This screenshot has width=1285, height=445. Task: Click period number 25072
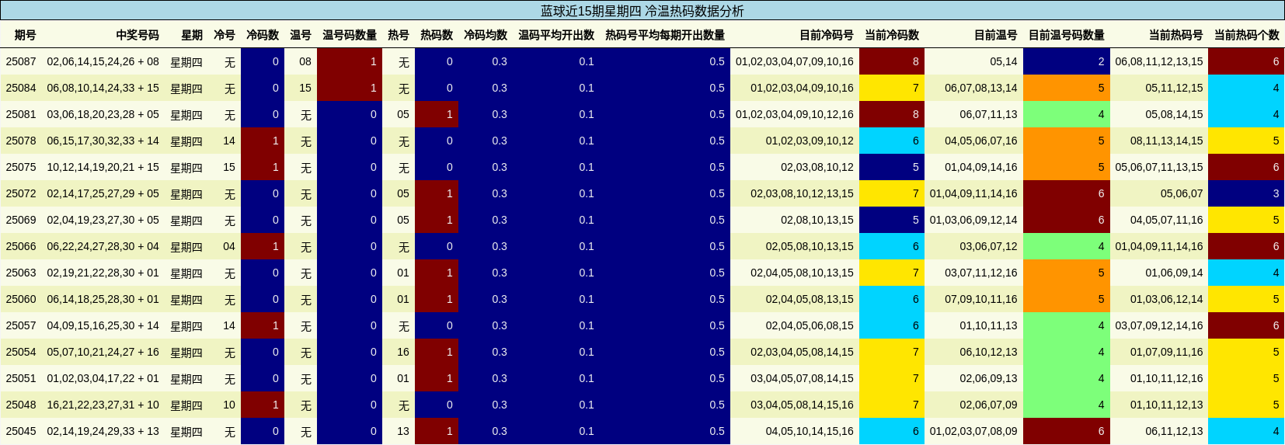pos(21,193)
